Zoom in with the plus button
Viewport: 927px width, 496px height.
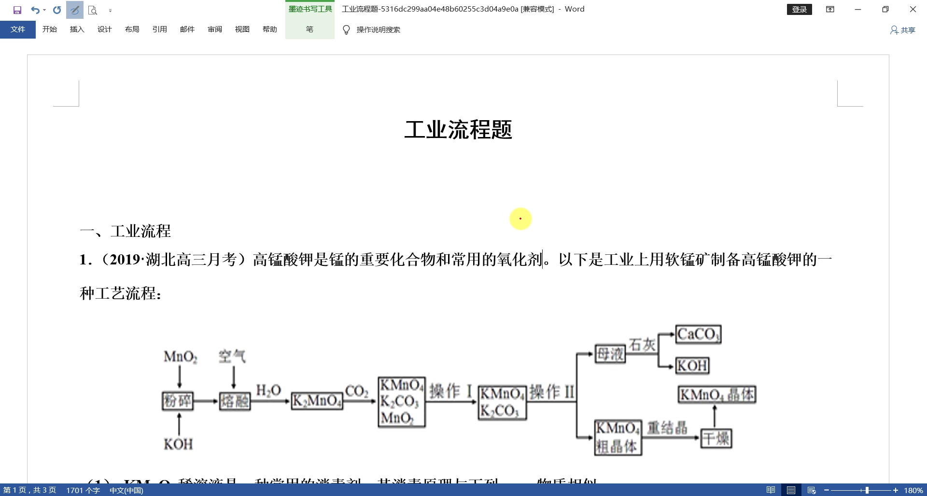coord(896,490)
